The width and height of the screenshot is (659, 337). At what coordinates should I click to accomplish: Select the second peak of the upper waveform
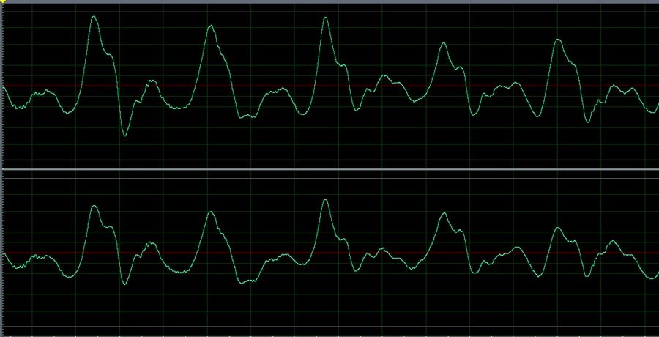(211, 26)
